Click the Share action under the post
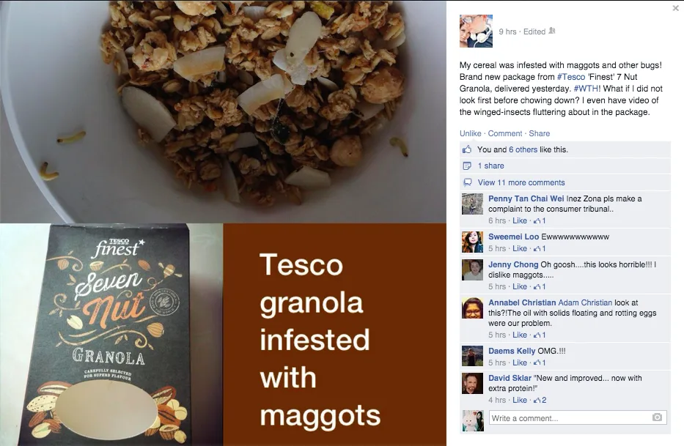Screen dimensions: 684x446 click(x=539, y=133)
